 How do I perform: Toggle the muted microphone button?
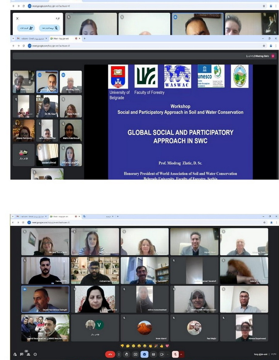point(175,354)
